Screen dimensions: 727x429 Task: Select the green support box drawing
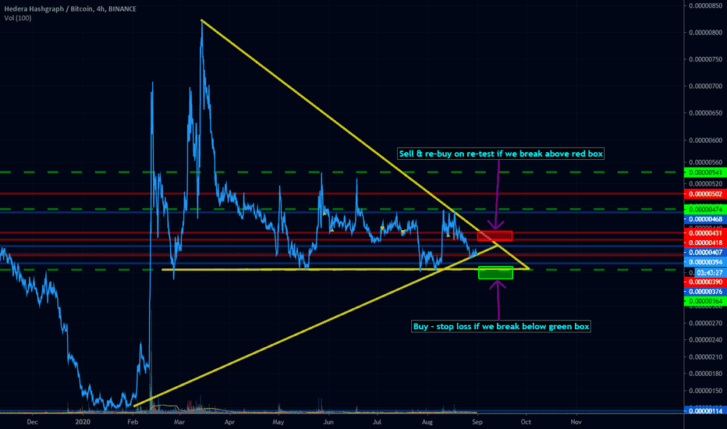tap(495, 273)
